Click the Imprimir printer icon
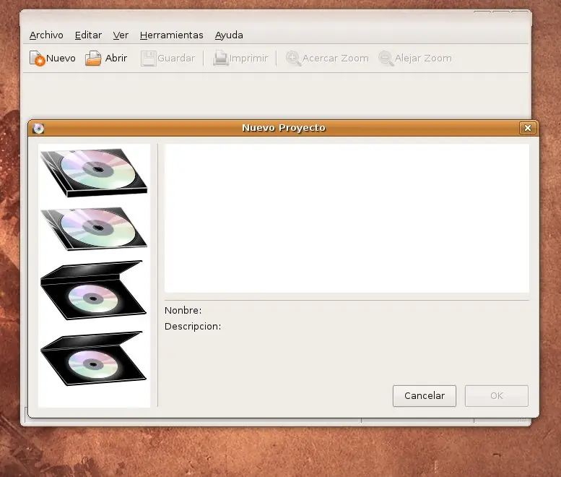Screen dimensions: 561x477 click(x=220, y=58)
